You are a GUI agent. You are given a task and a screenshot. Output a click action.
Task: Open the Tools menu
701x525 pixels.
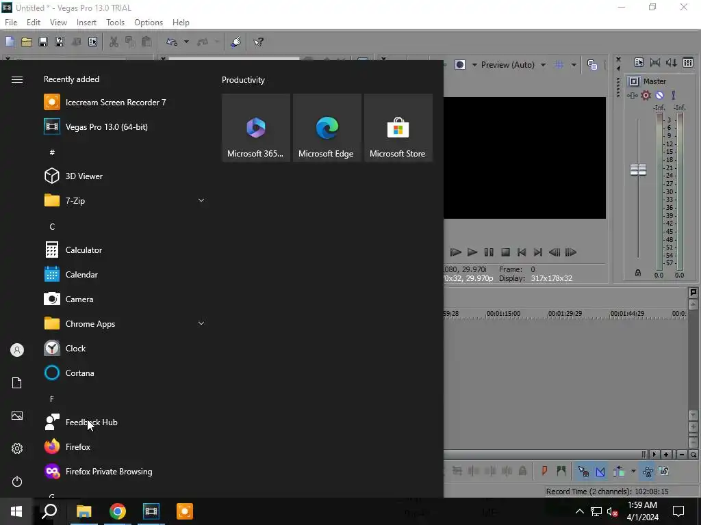coord(115,23)
